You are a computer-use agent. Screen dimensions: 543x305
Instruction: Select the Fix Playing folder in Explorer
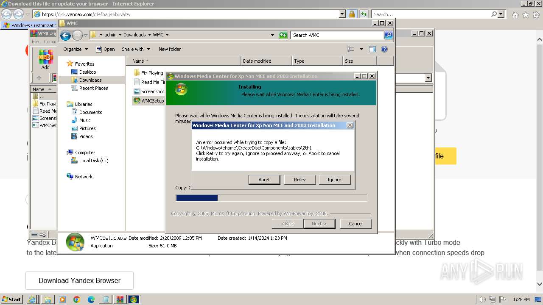click(x=148, y=73)
